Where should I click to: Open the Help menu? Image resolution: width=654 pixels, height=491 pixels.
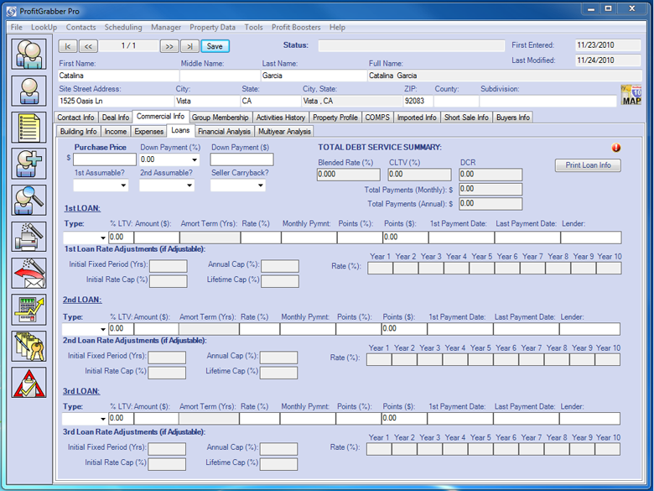tap(337, 27)
